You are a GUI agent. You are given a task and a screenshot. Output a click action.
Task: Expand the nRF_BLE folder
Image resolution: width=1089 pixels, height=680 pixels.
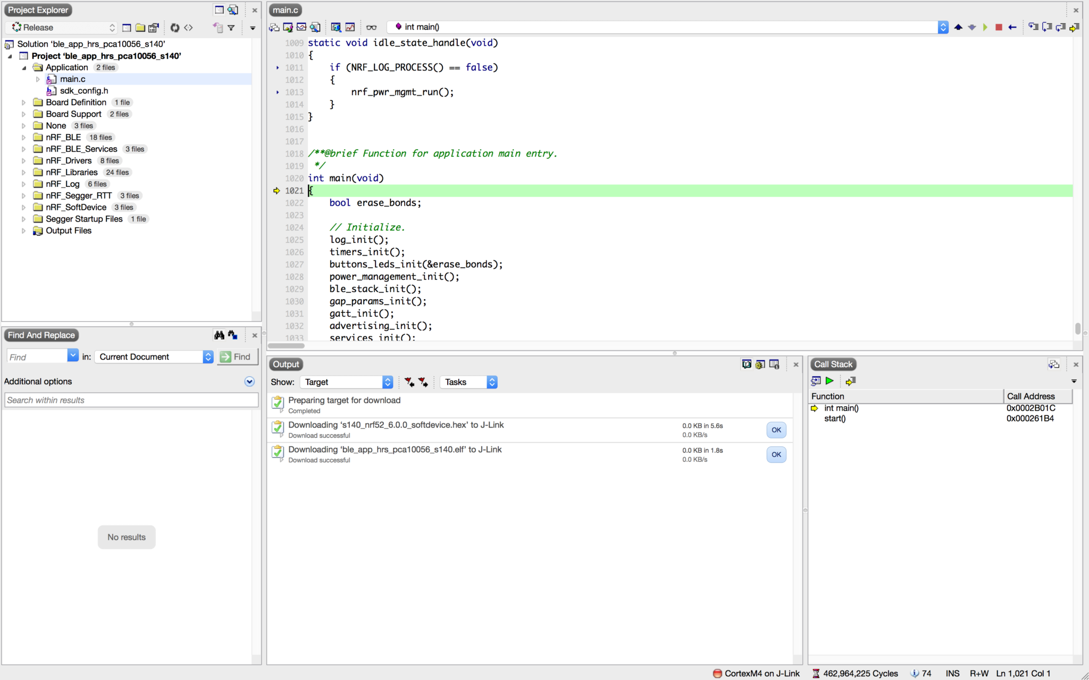tap(23, 138)
